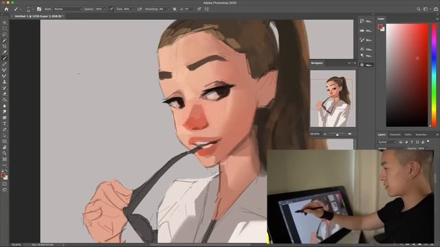Toggle the Brush Settings panel button
440x247 pixels.
point(39,9)
